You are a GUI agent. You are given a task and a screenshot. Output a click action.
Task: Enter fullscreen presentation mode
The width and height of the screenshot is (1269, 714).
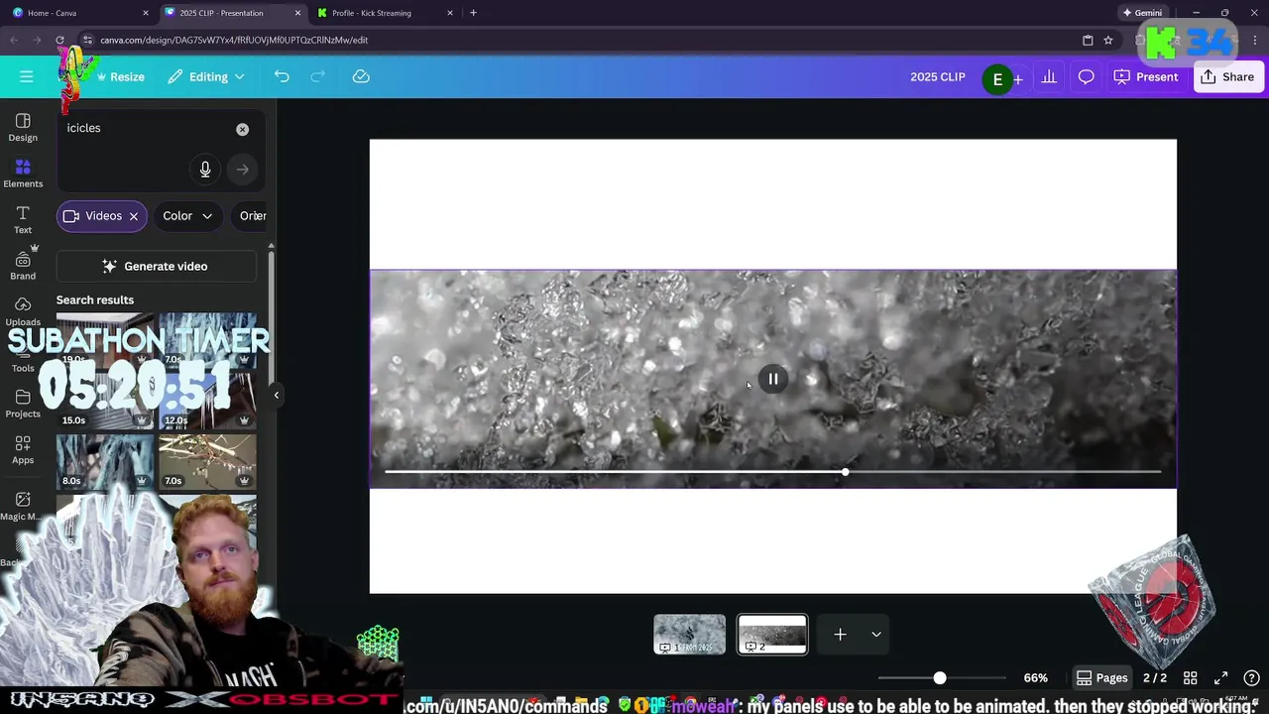click(x=1221, y=677)
